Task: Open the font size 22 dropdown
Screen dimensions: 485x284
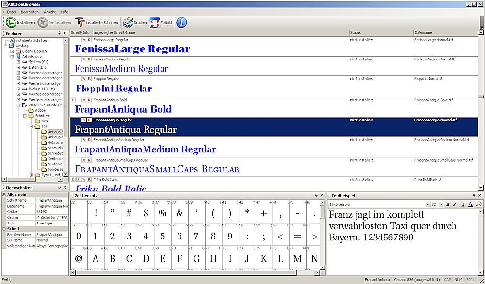Action: (x=441, y=204)
